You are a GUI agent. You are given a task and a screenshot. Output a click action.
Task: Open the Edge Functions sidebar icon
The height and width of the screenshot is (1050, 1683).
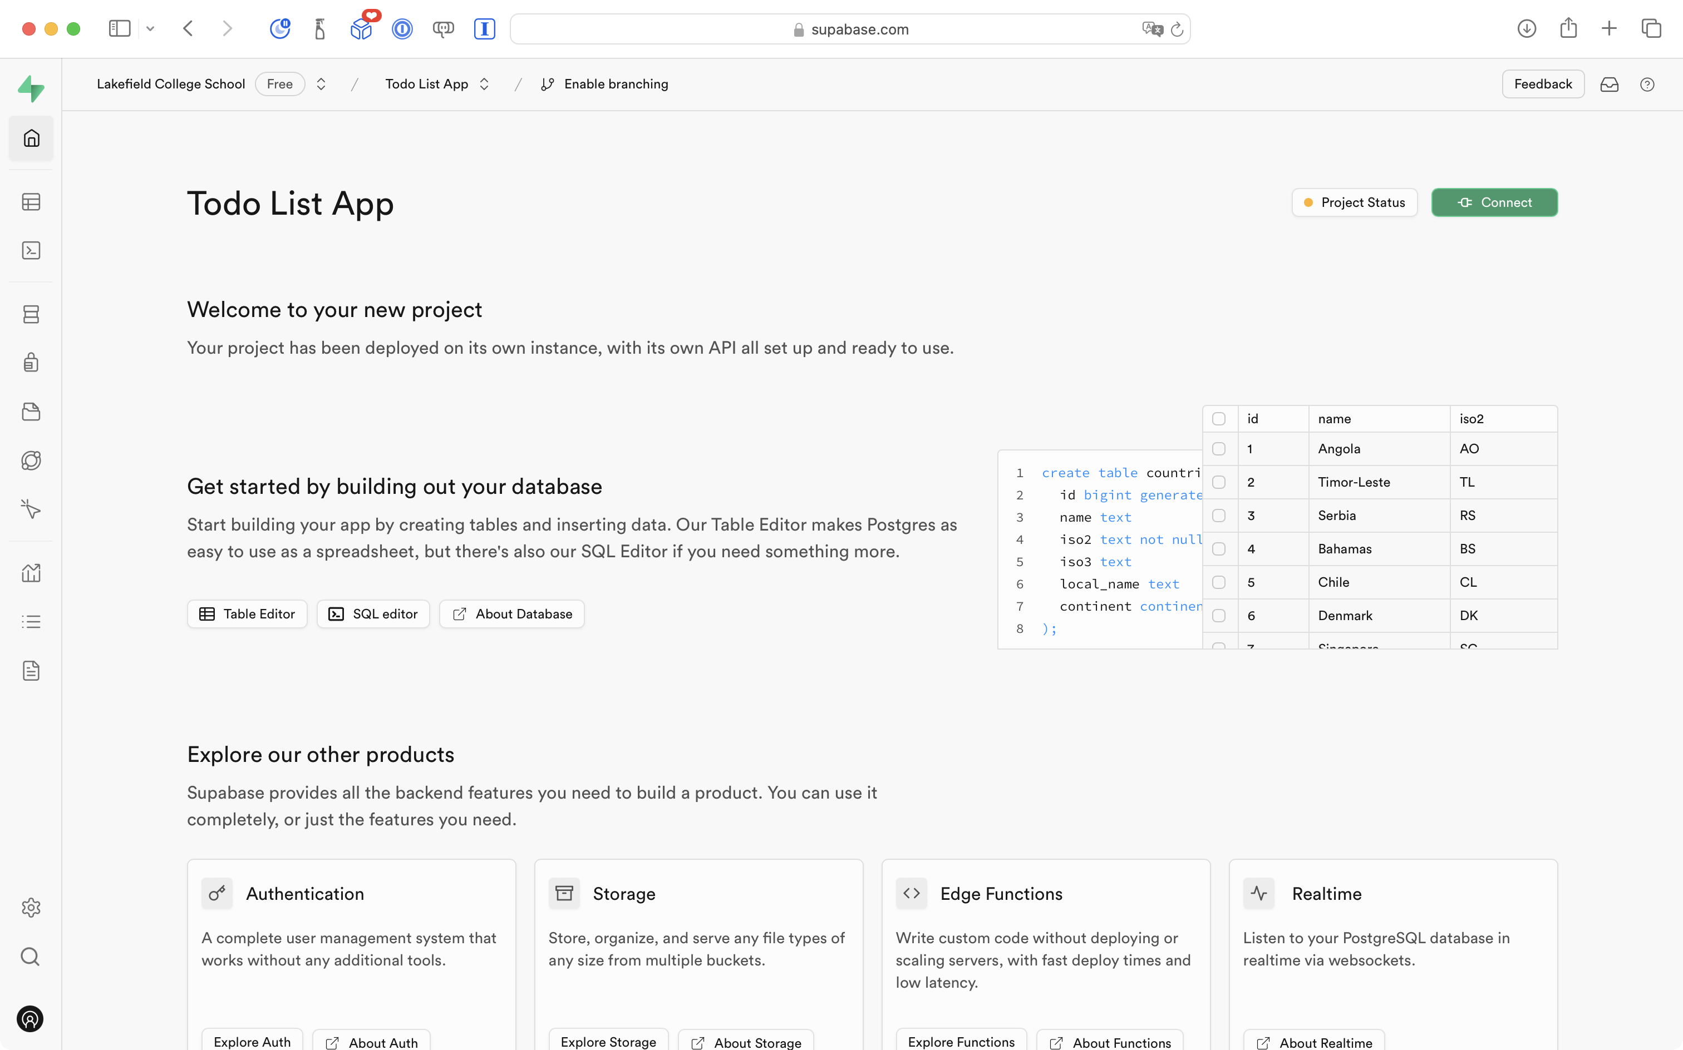click(x=31, y=460)
